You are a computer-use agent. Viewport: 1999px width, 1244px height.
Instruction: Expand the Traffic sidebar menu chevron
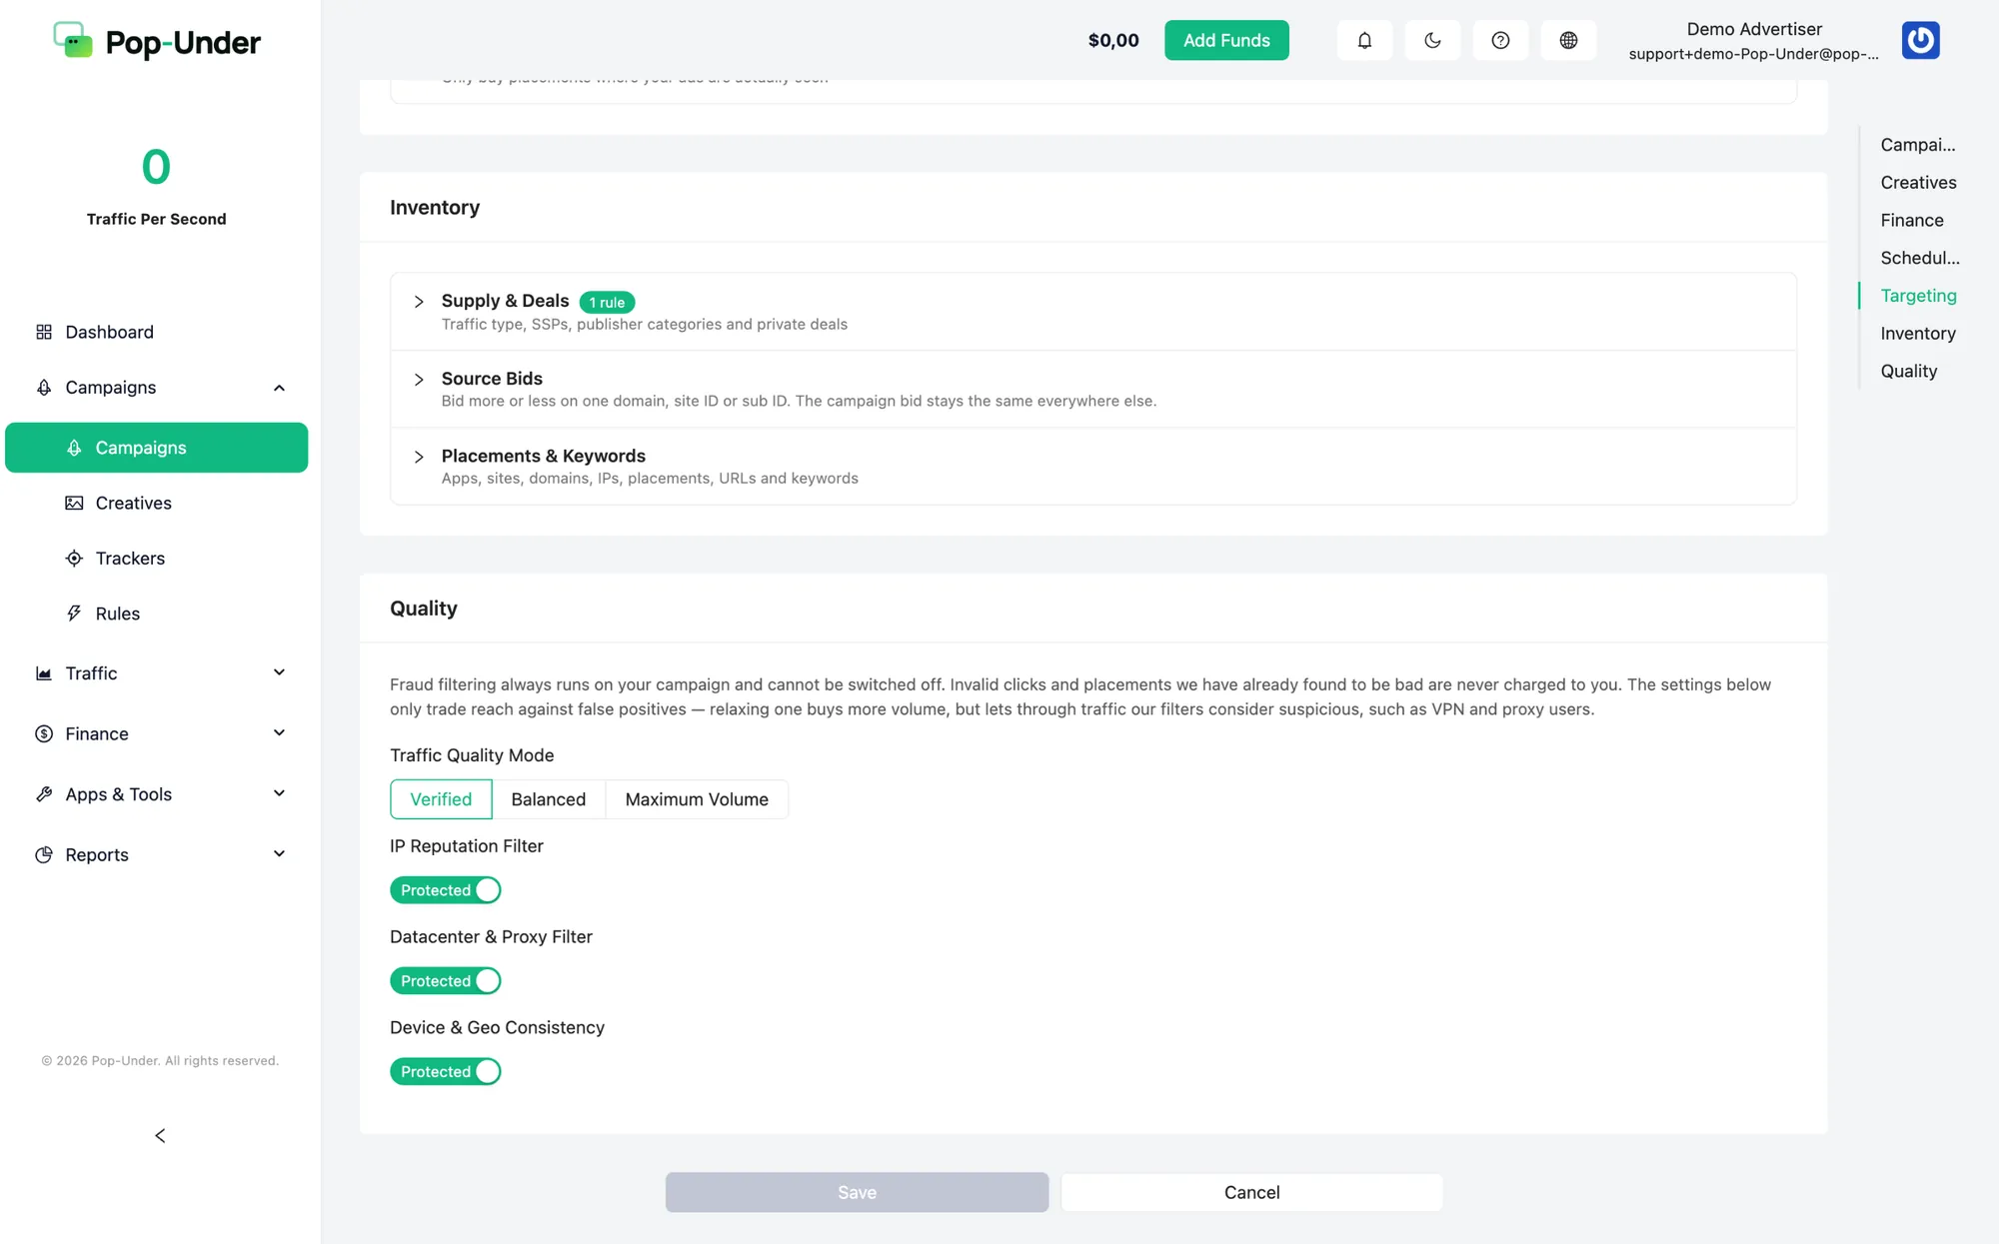click(x=279, y=673)
